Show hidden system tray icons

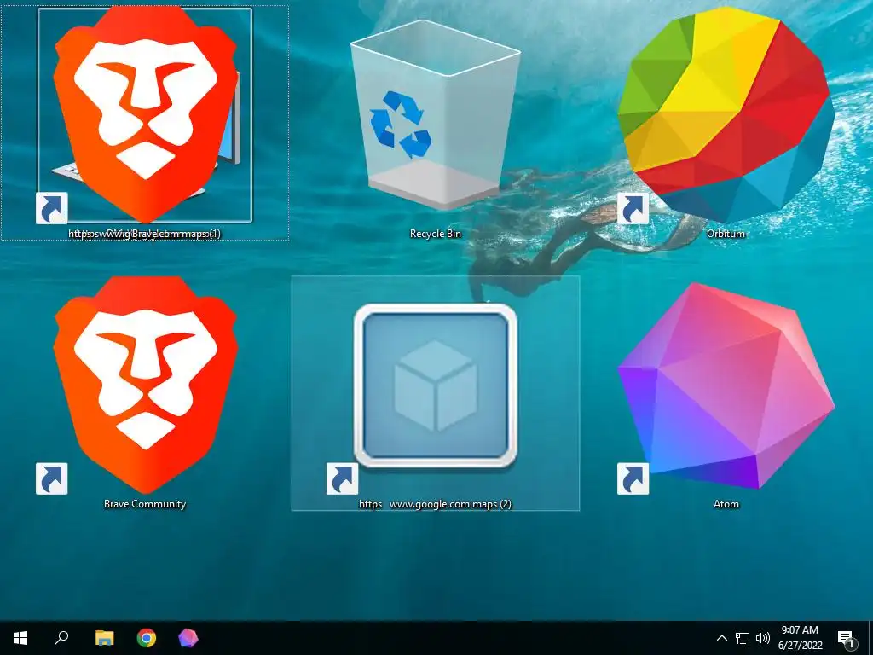(721, 638)
